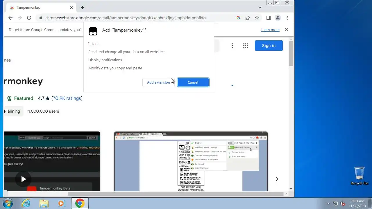Launch Internet Explorer from the taskbar
This screenshot has width=372, height=209.
tap(26, 203)
